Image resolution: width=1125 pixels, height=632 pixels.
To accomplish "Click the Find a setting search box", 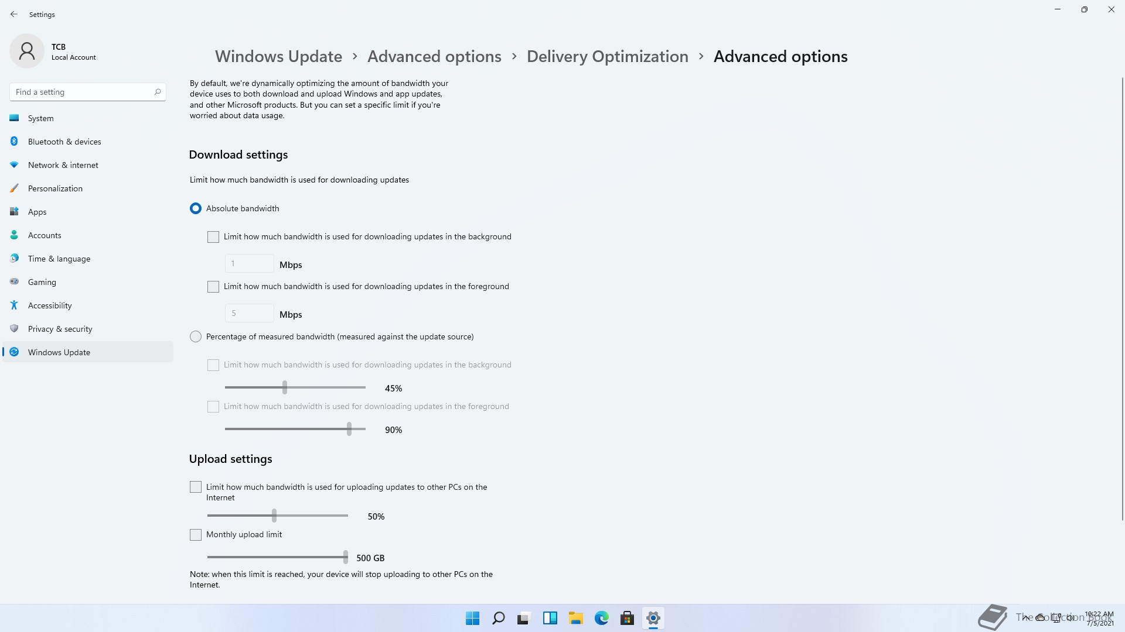I will tap(88, 92).
